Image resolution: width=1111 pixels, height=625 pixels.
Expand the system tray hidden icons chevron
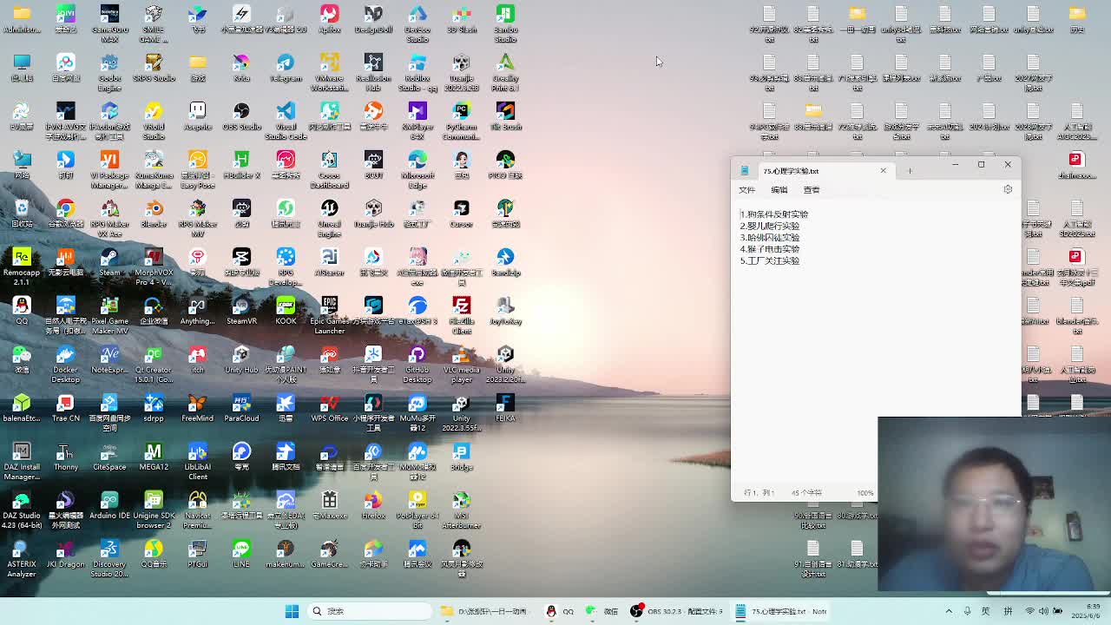pos(949,611)
